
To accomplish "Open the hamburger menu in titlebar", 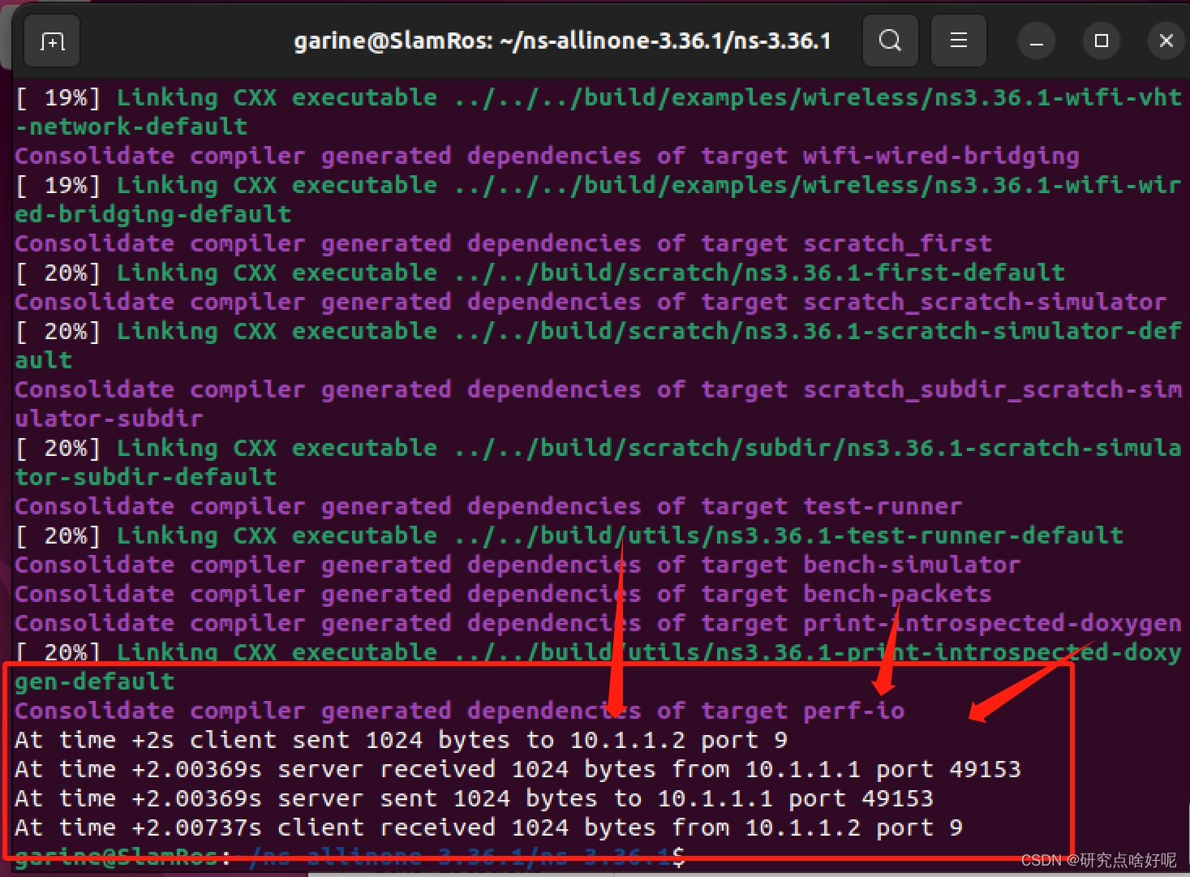I will tap(958, 41).
